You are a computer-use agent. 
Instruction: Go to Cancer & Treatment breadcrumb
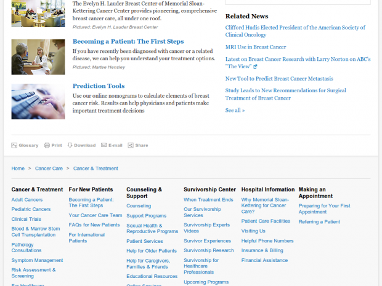(95, 169)
